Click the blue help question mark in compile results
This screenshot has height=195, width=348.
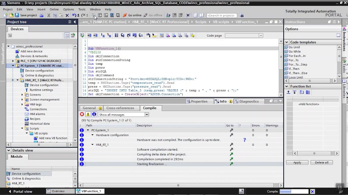point(244,140)
